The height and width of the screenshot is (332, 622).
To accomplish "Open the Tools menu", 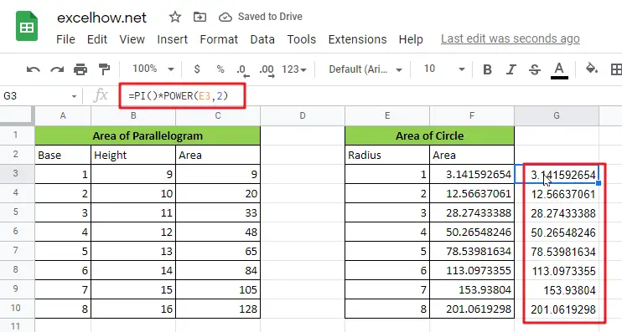I will (302, 39).
